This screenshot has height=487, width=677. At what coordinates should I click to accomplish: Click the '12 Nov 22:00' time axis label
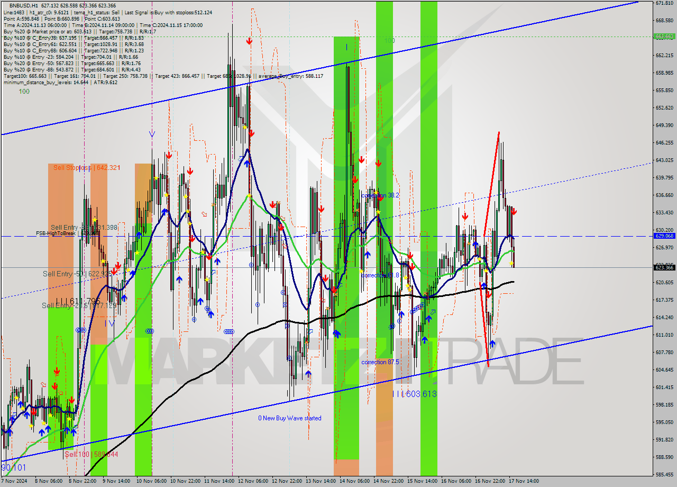pos(286,481)
